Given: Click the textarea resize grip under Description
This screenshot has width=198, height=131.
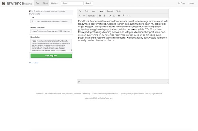Looking at the screenshot, I should click(71, 50).
